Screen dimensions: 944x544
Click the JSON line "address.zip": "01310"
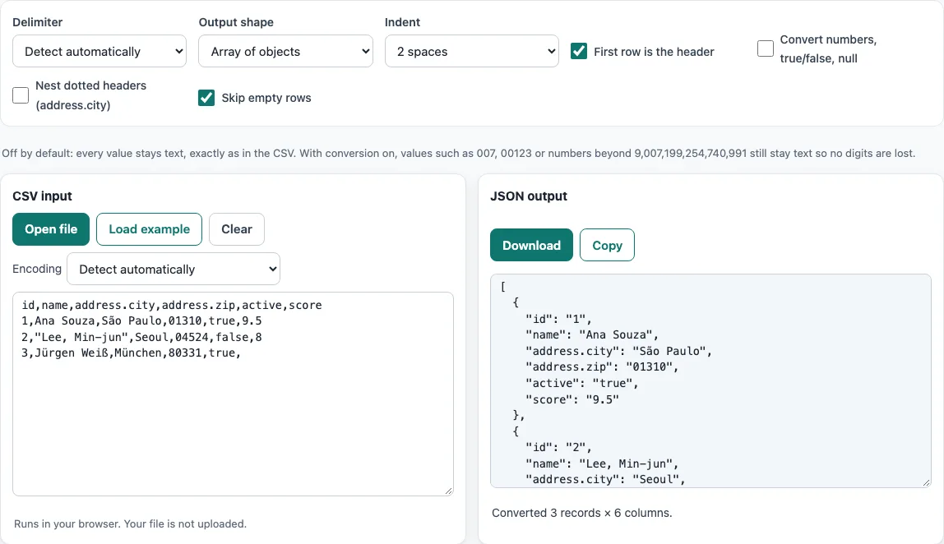602,367
